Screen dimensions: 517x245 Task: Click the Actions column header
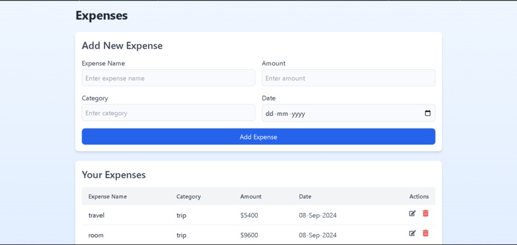[419, 196]
